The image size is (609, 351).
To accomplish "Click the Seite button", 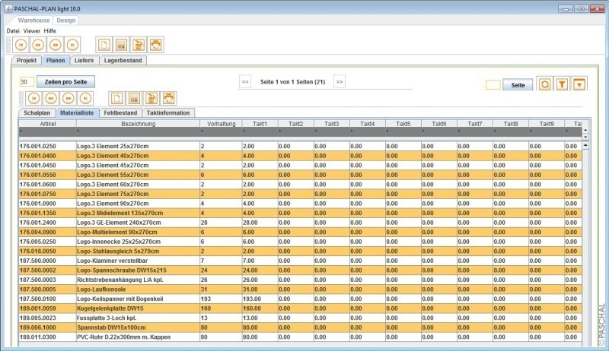I will point(518,85).
